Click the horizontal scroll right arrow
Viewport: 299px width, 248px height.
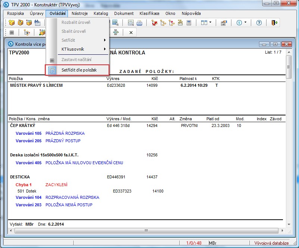(283, 231)
